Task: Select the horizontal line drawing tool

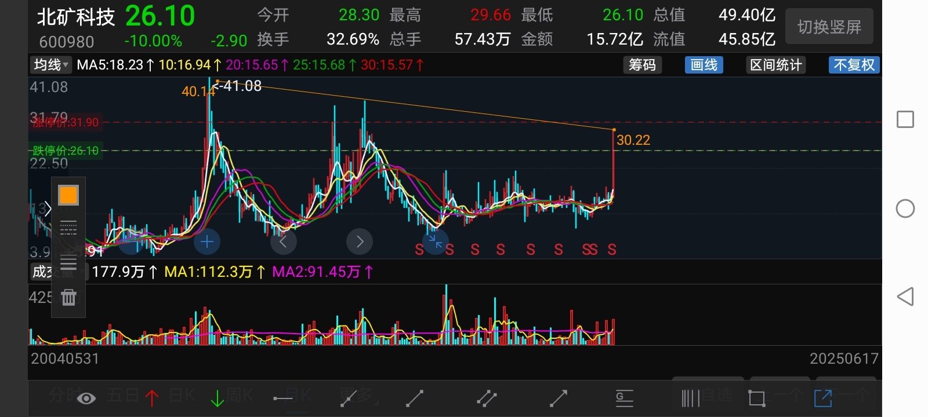Action: click(x=283, y=398)
